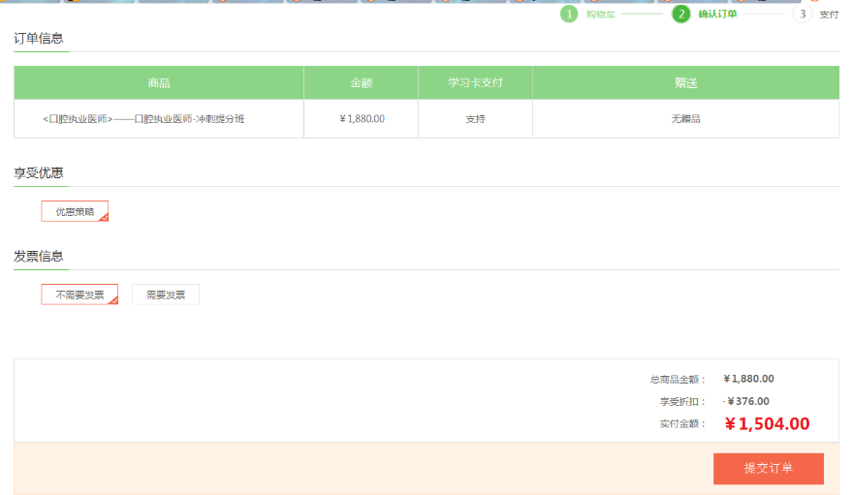Click the step 3 circle for 支付

[x=802, y=14]
